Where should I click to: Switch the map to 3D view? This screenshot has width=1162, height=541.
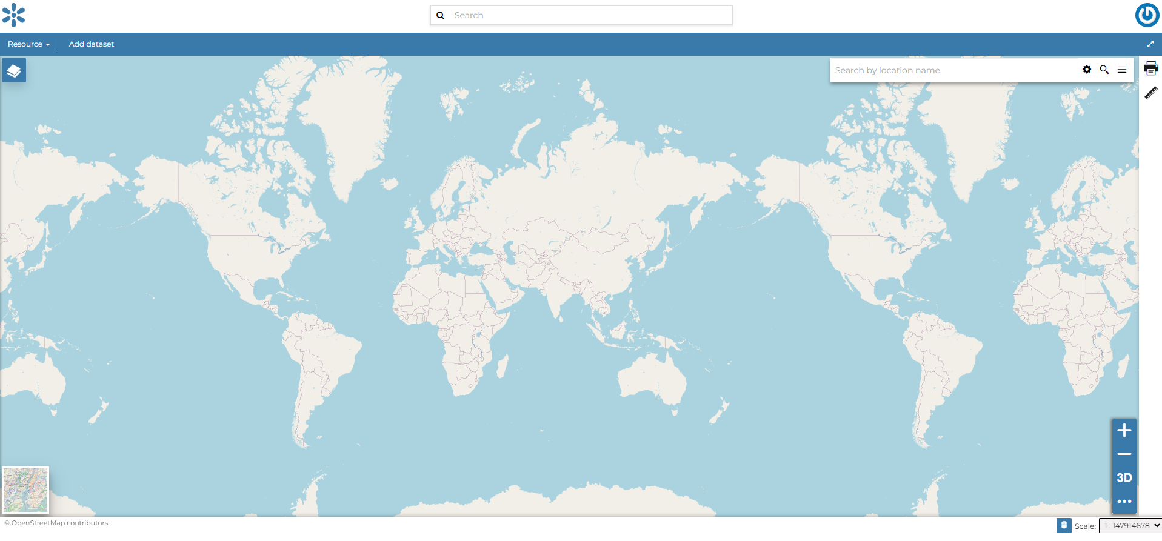[1124, 477]
